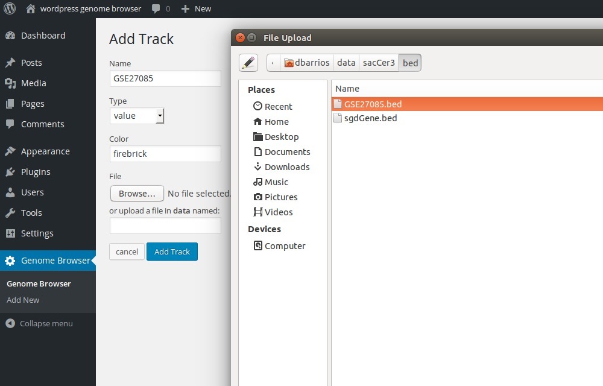
Task: Click the Appearance paintbrush icon
Action: tap(10, 151)
